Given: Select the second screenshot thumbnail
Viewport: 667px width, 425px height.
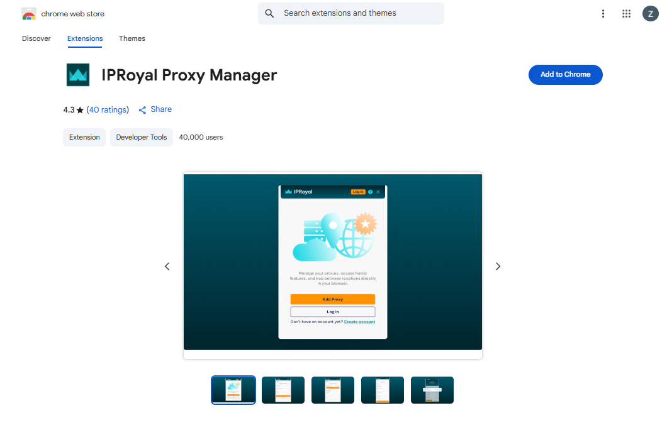Looking at the screenshot, I should tap(283, 390).
